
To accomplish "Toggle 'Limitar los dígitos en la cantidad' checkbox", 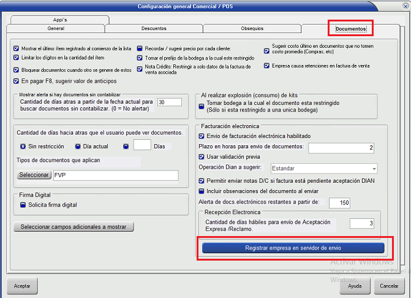I will pyautogui.click(x=16, y=58).
